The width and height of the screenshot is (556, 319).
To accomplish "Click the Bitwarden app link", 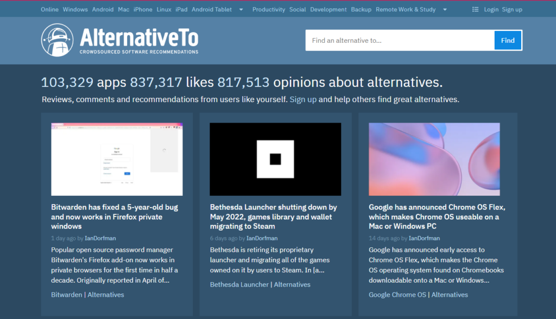I will pyautogui.click(x=67, y=295).
